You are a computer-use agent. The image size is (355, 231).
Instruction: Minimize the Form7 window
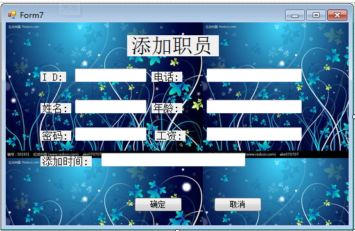tap(295, 15)
